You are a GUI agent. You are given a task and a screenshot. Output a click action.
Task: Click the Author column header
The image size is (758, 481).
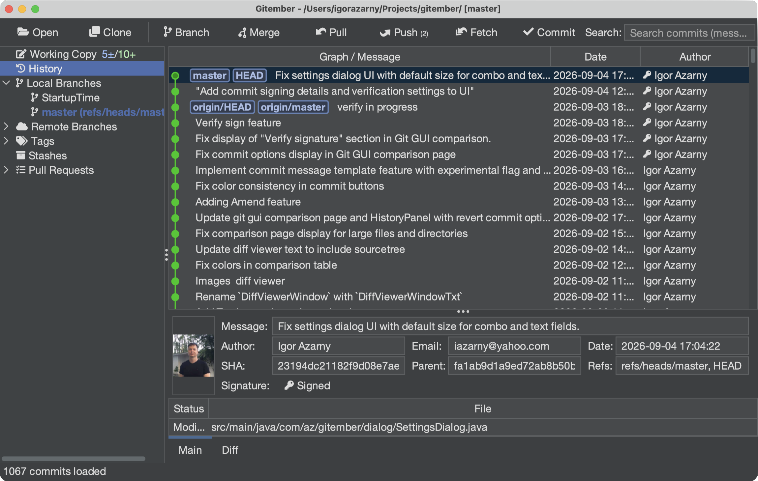695,57
